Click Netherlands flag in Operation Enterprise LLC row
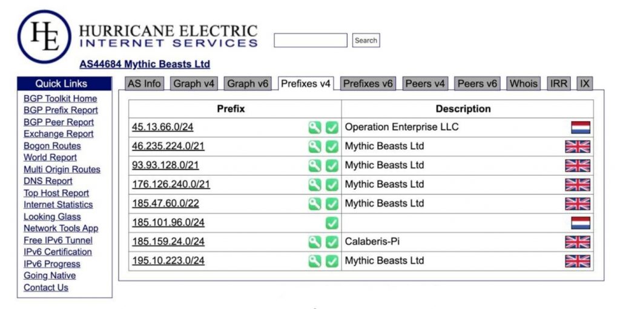This screenshot has height=309, width=620. tap(581, 127)
